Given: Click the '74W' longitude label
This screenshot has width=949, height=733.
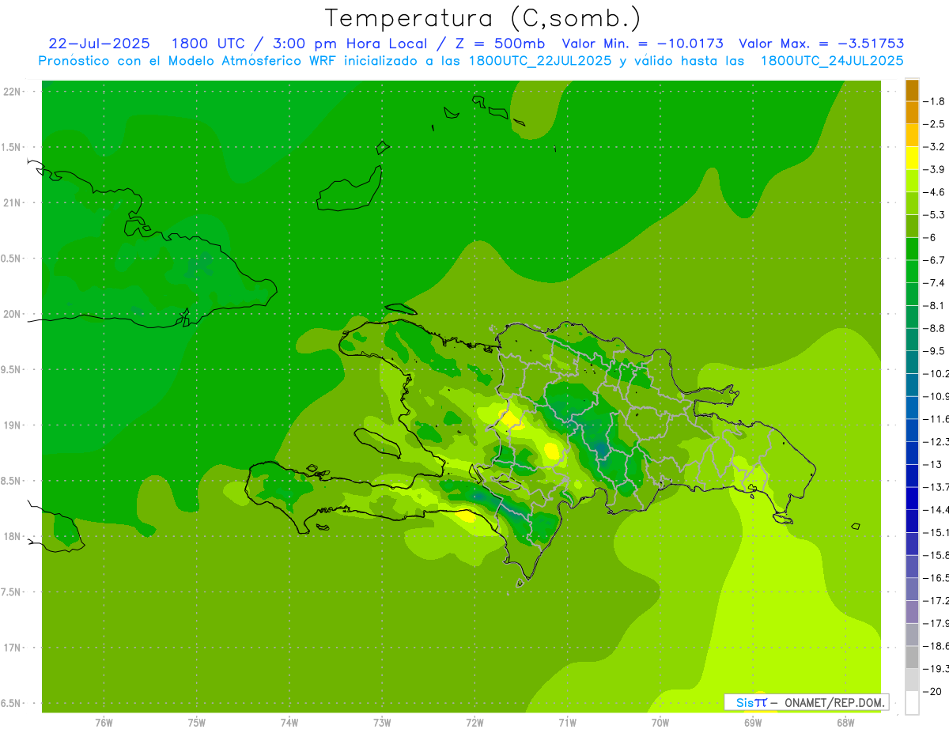Looking at the screenshot, I should [289, 722].
